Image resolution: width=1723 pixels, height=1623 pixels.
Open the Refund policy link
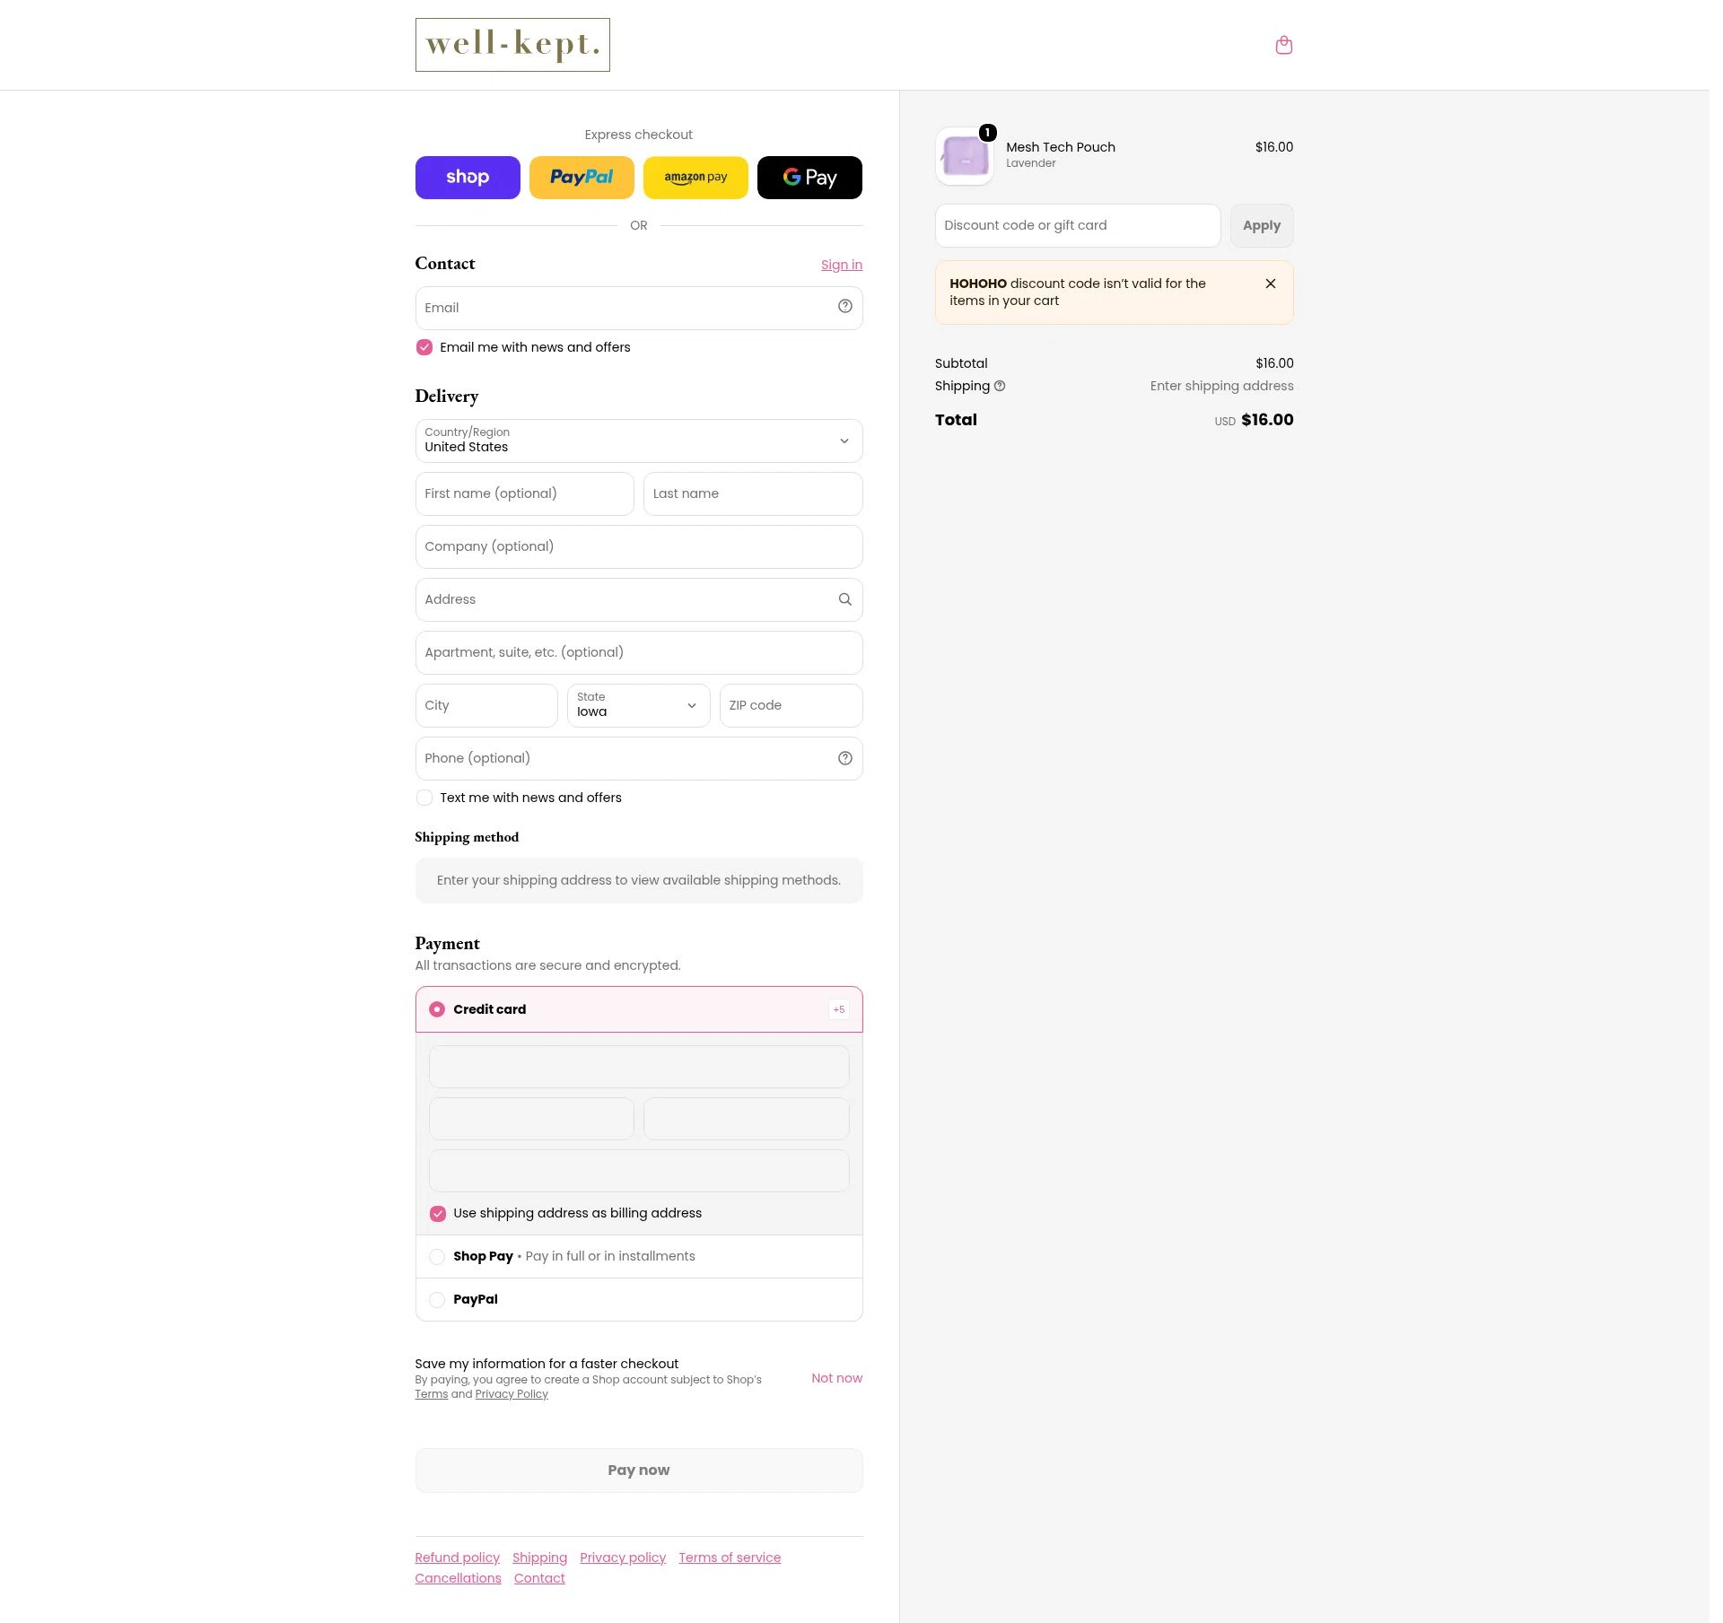click(458, 1558)
